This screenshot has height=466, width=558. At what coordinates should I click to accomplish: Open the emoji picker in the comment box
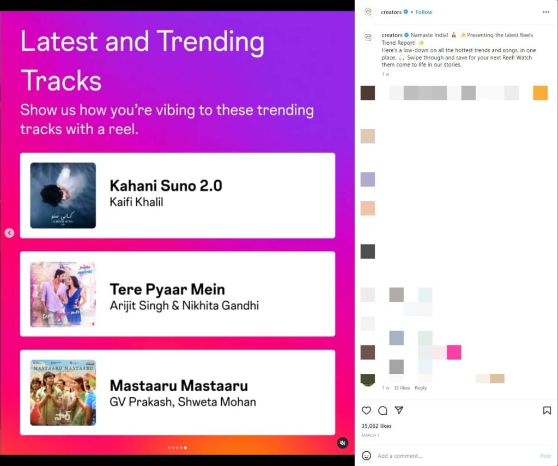366,456
